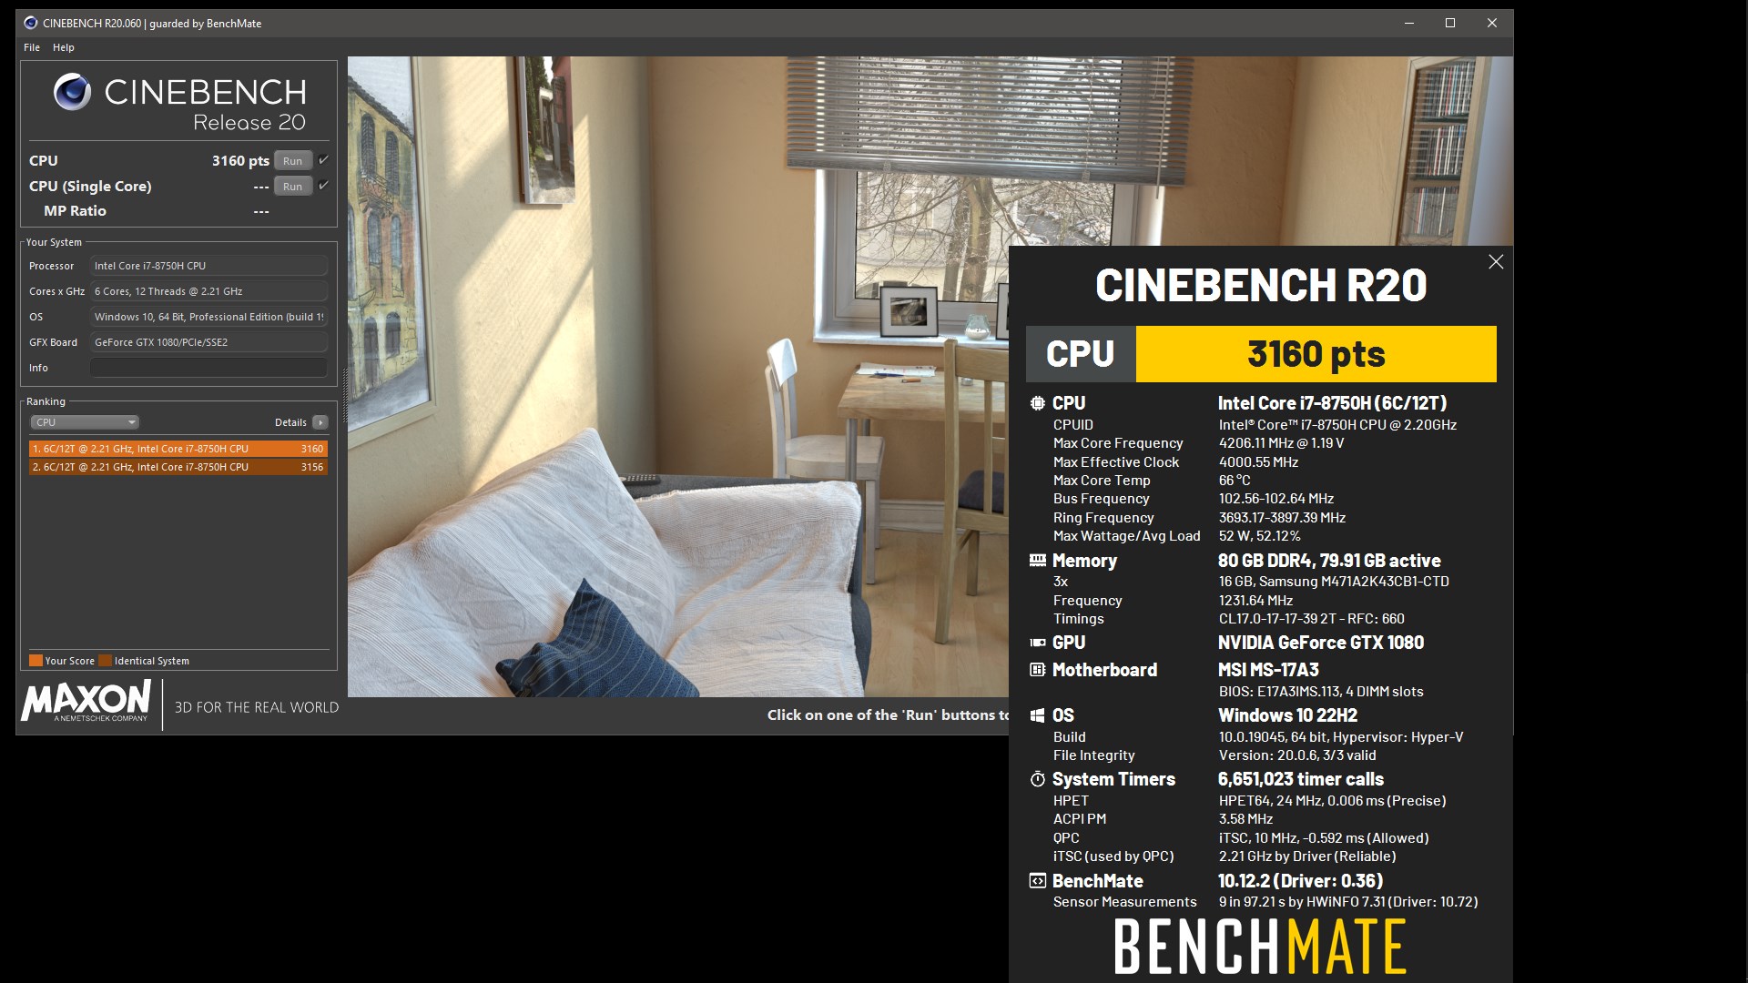The image size is (1748, 983).
Task: Click the empty Info input field
Action: click(x=208, y=368)
